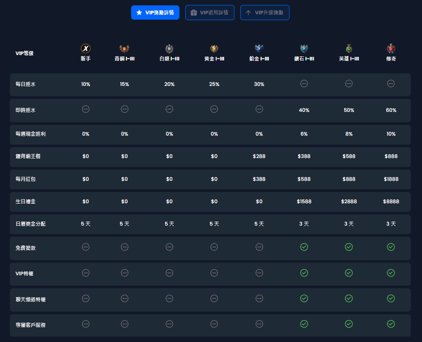This screenshot has height=342, width=422.
Task: Open the VIP升级獎勵 tab
Action: (x=264, y=13)
